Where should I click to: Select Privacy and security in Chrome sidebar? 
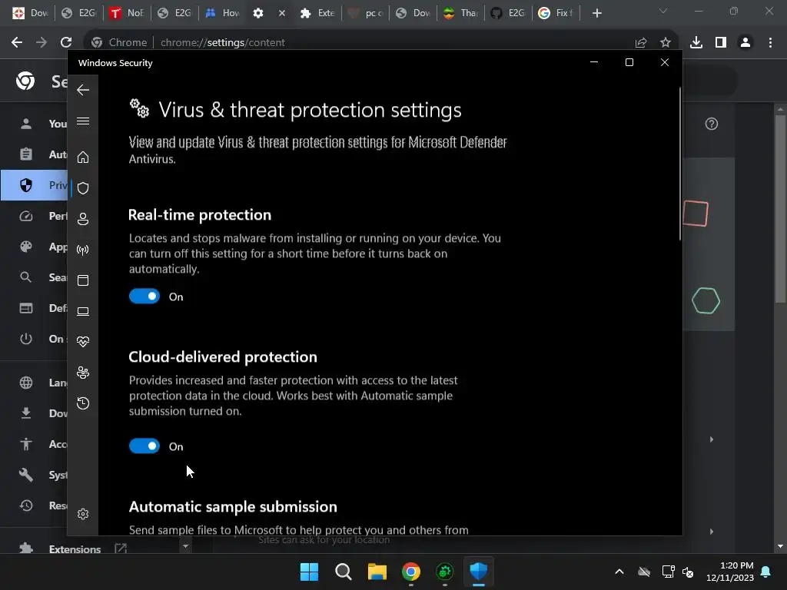[x=34, y=185]
